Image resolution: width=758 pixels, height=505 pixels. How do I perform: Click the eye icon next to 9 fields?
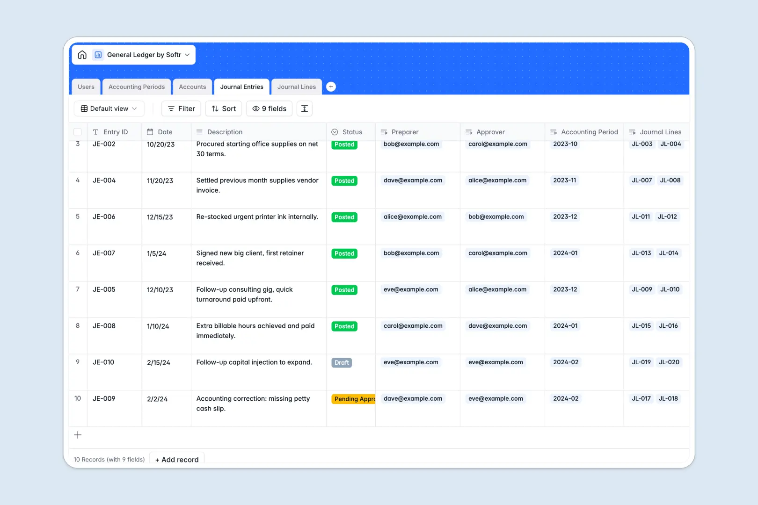256,108
